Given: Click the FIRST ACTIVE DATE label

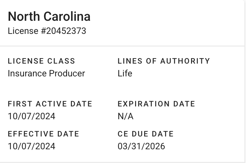Looking at the screenshot, I should click(50, 104).
